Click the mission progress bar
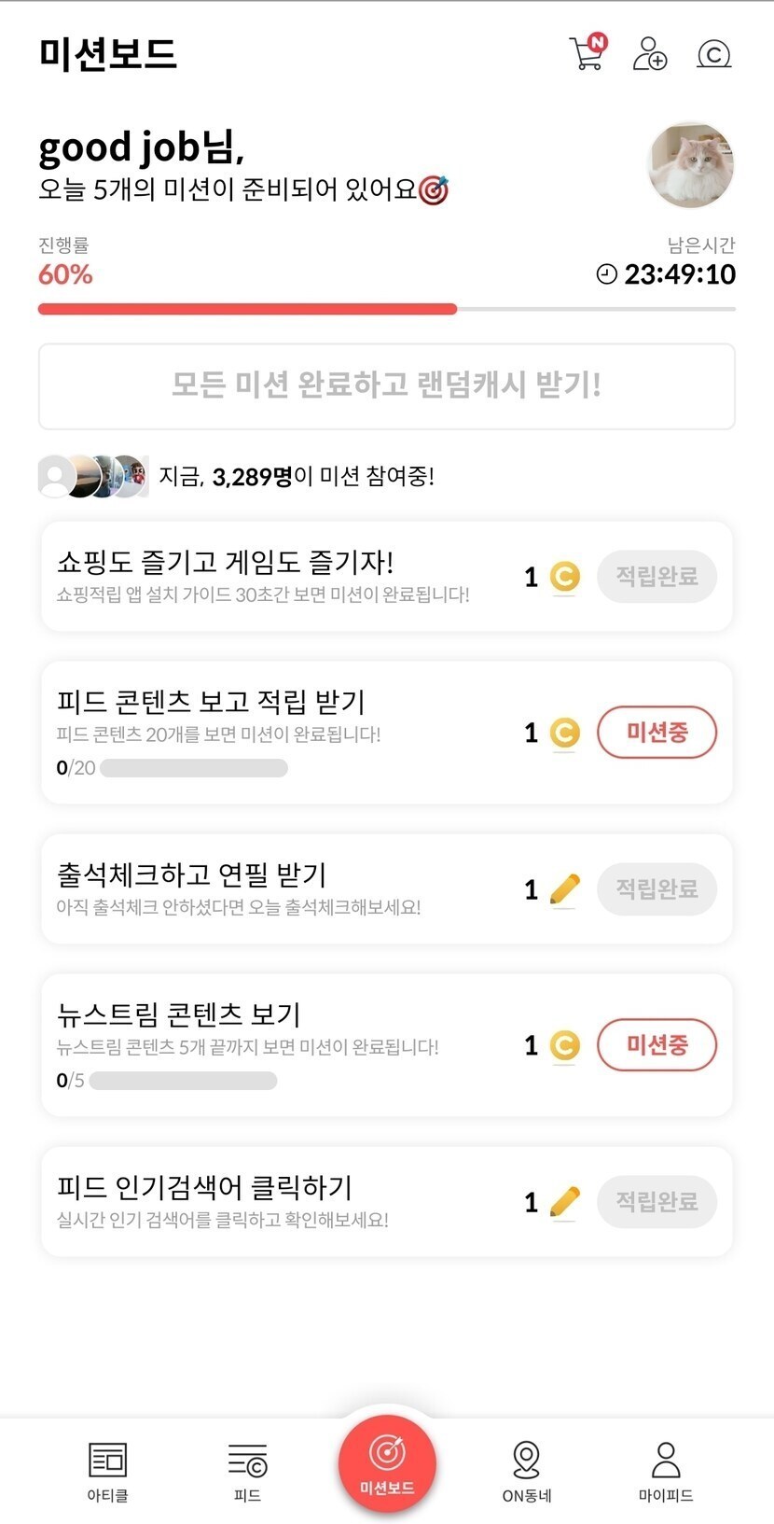 [x=386, y=309]
